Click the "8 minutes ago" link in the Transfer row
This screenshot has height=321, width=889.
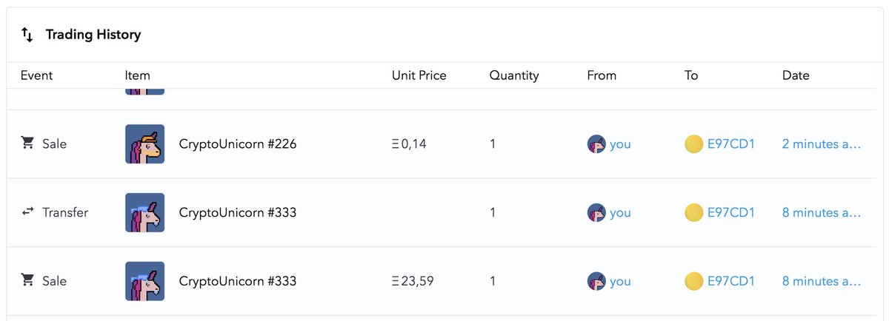click(821, 213)
